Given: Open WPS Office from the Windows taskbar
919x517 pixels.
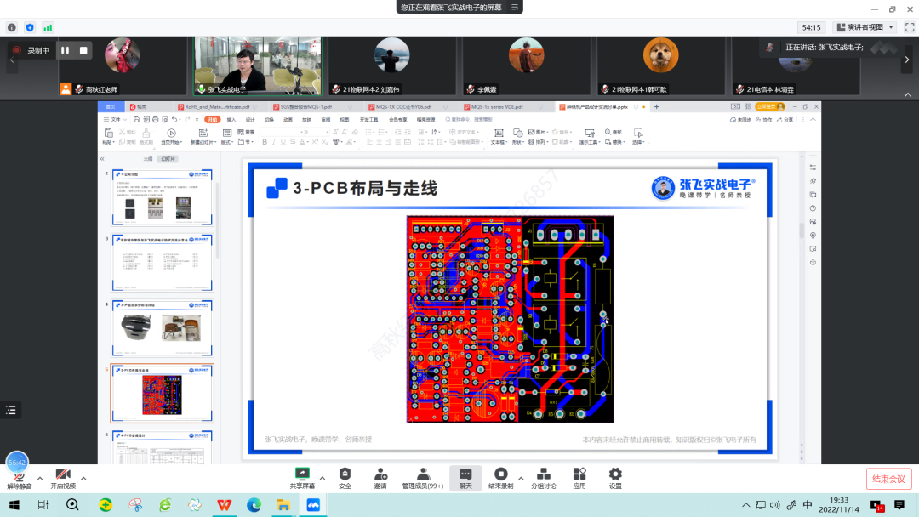Looking at the screenshot, I should (224, 505).
